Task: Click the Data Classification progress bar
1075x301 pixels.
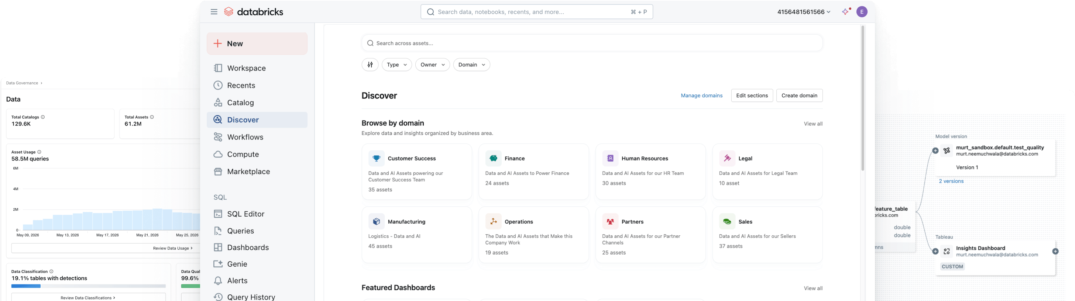Action: [89, 286]
